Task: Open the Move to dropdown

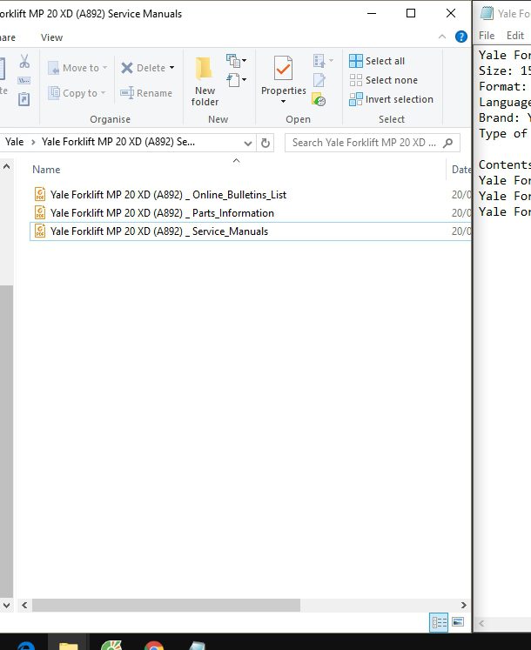Action: pyautogui.click(x=77, y=68)
